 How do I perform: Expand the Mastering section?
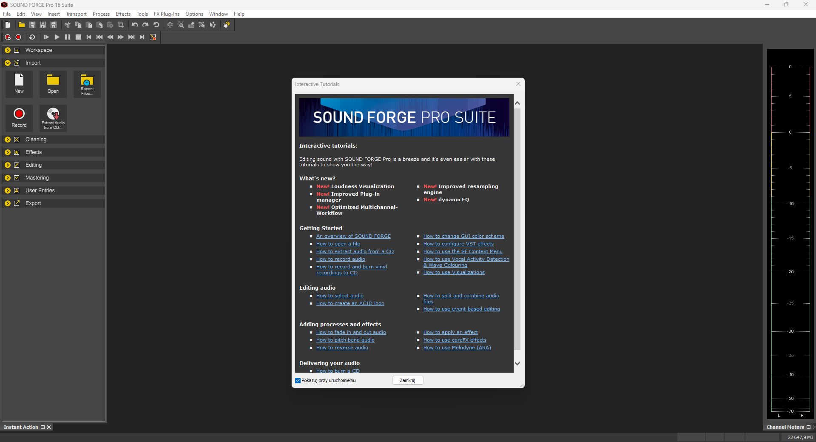(x=8, y=178)
